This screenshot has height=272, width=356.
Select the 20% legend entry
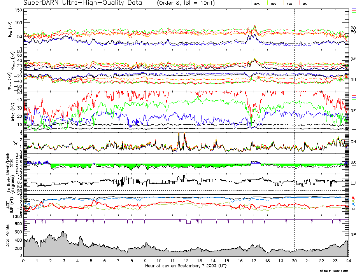click(x=256, y=3)
